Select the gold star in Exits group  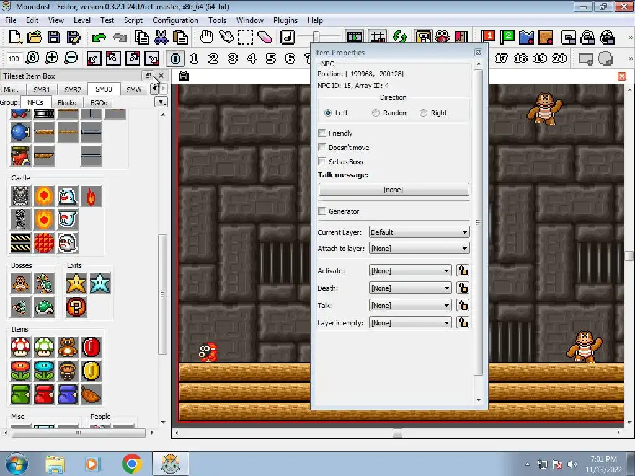[x=76, y=283]
